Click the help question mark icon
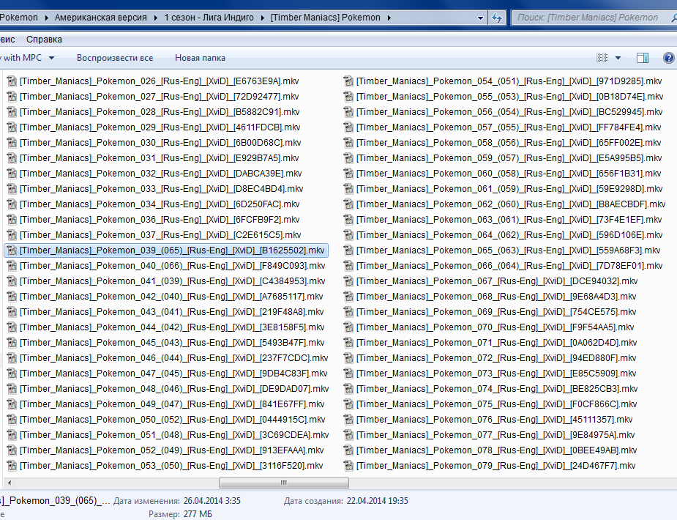 pyautogui.click(x=669, y=58)
